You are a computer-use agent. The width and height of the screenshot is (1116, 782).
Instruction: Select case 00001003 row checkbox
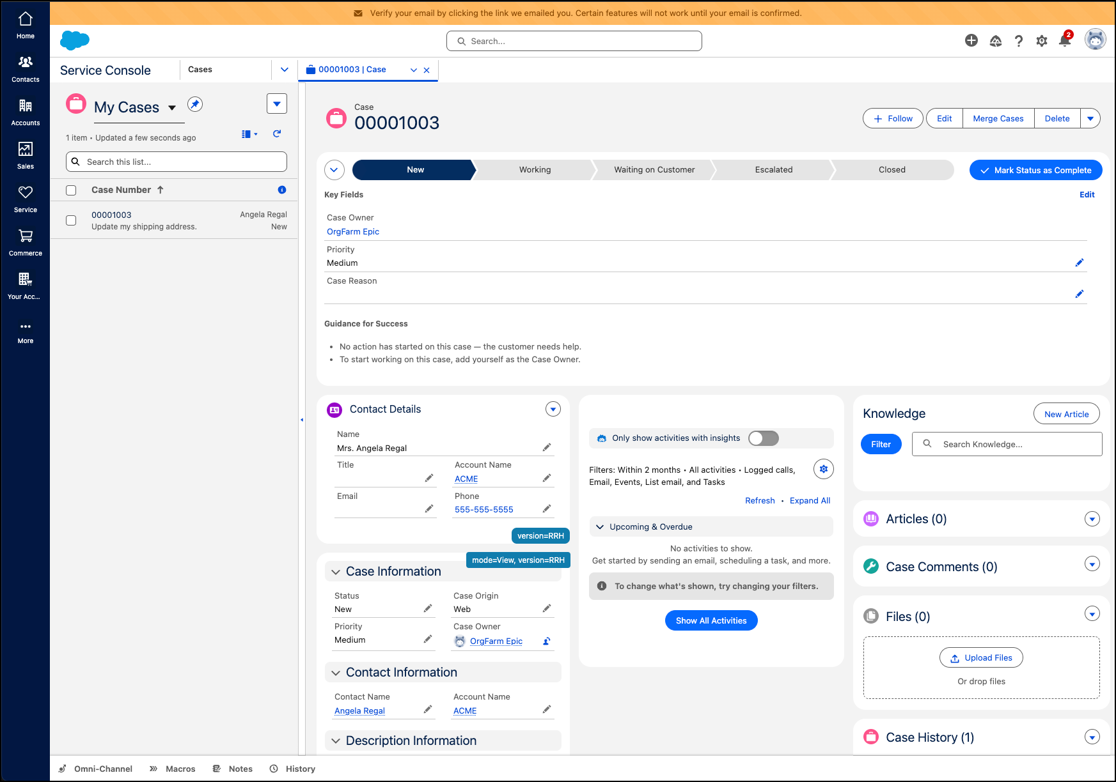[71, 220]
